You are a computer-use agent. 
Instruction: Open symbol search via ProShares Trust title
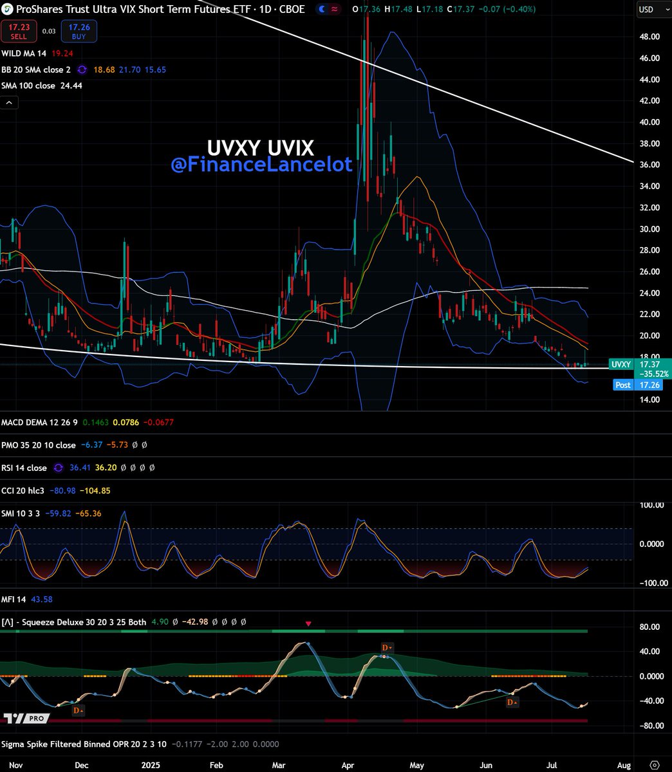point(160,10)
